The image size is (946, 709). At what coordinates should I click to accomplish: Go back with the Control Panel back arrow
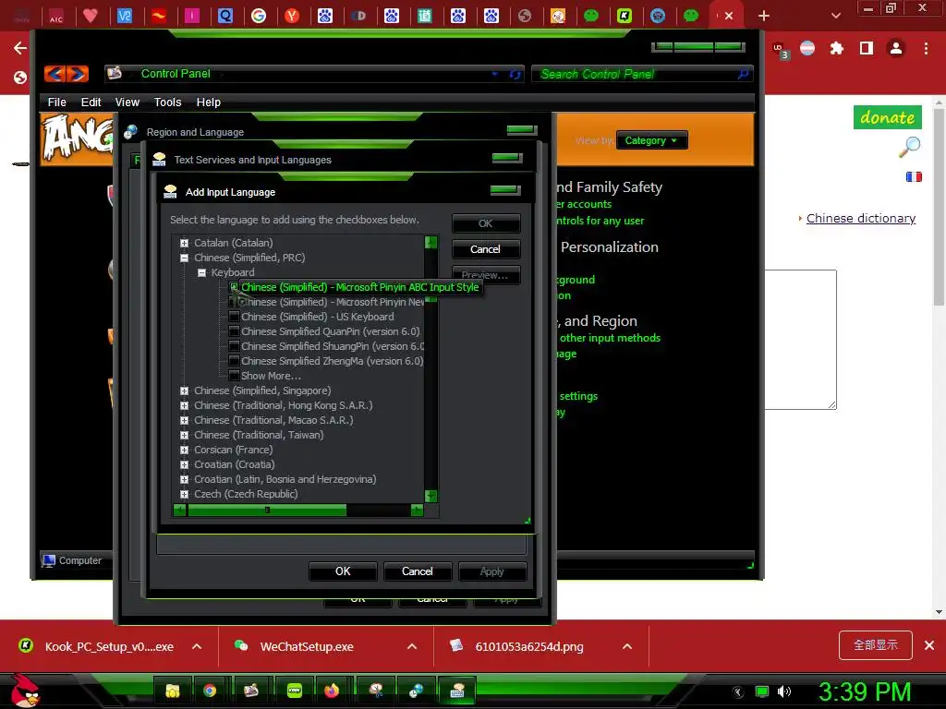[x=55, y=74]
